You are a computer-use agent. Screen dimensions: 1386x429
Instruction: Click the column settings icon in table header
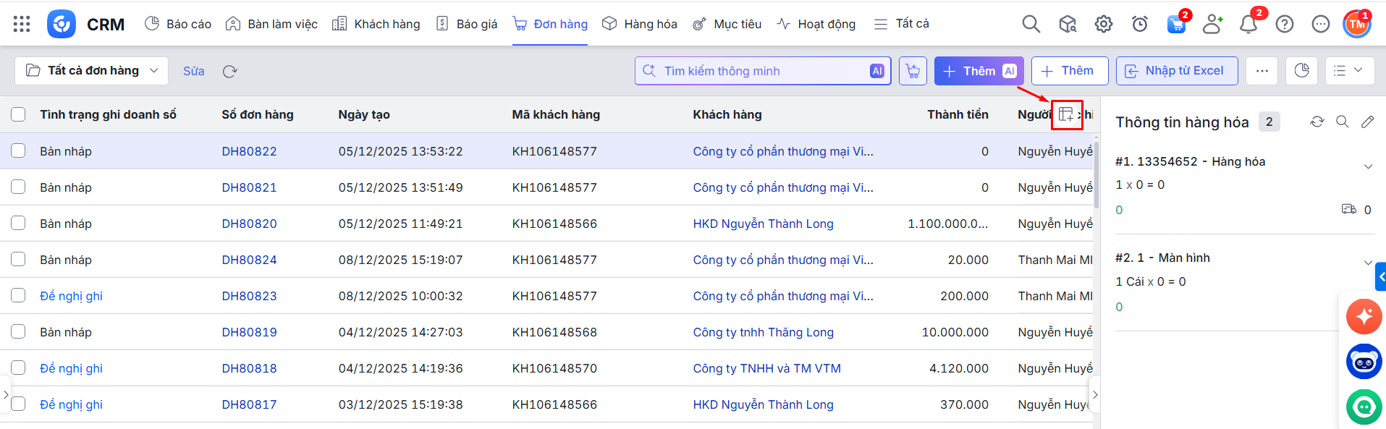1066,114
